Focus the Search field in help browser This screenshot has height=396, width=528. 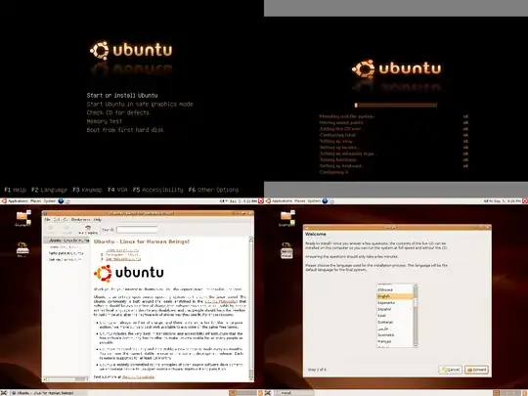click(137, 230)
